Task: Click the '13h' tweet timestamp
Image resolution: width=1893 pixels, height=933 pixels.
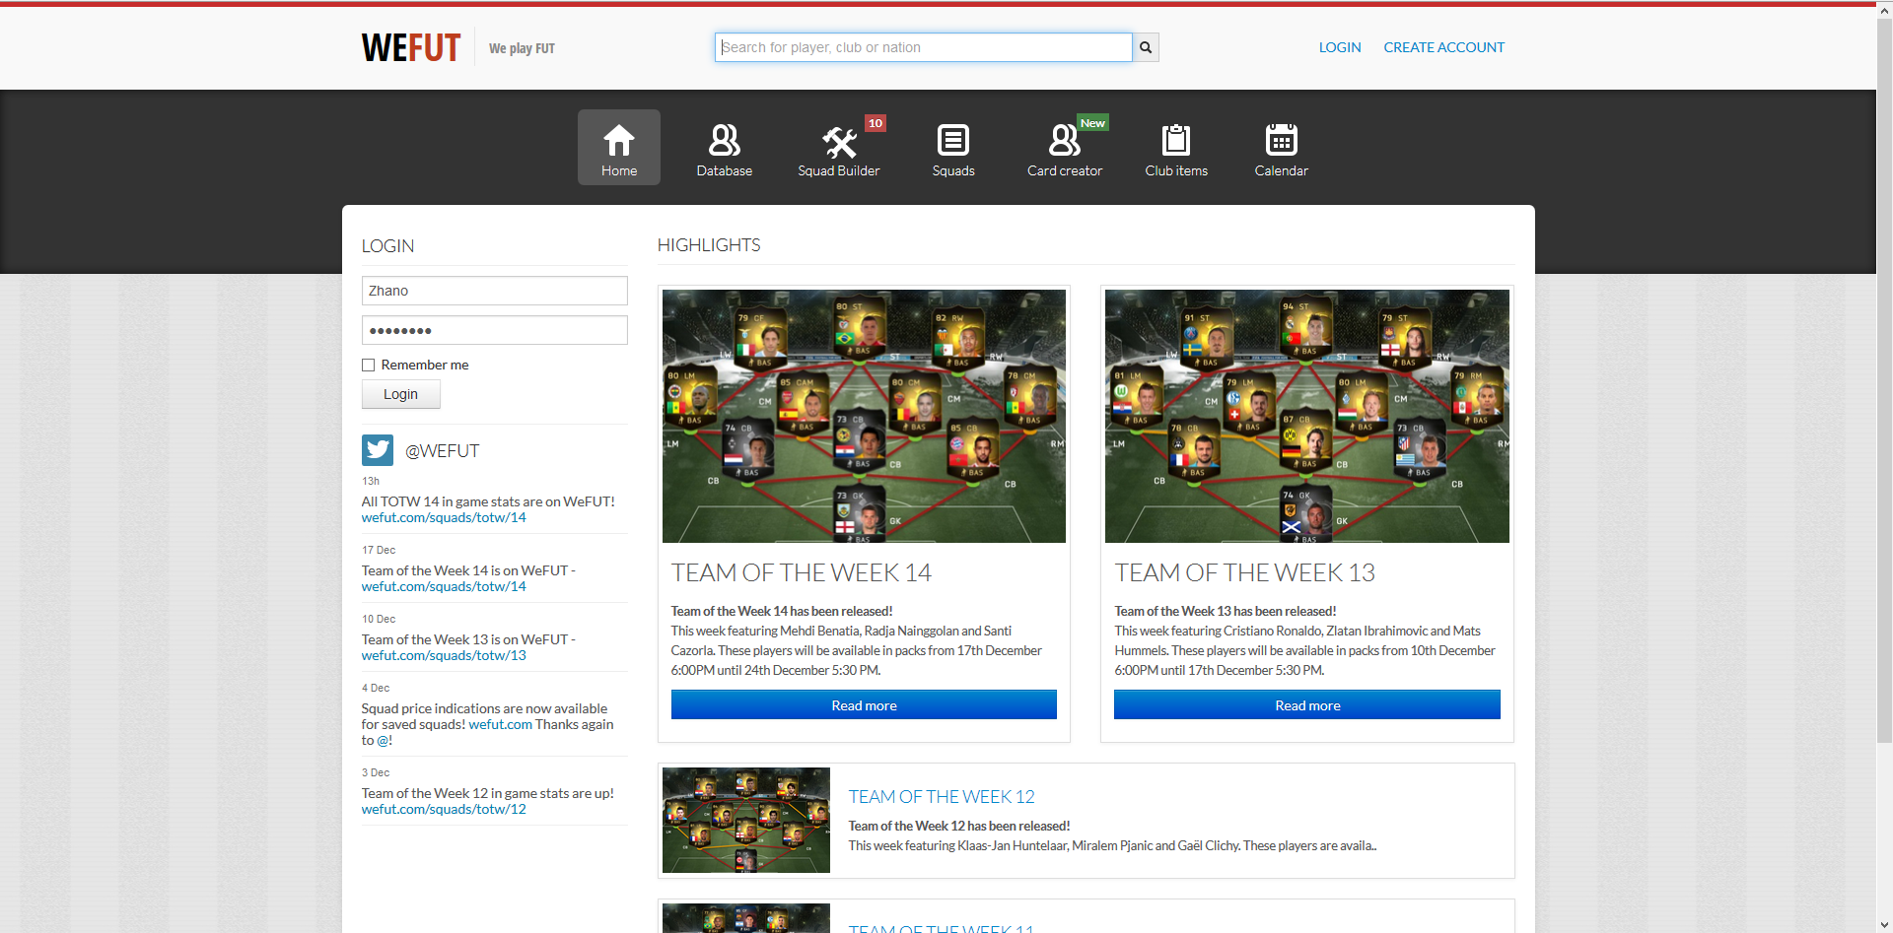Action: pyautogui.click(x=371, y=481)
